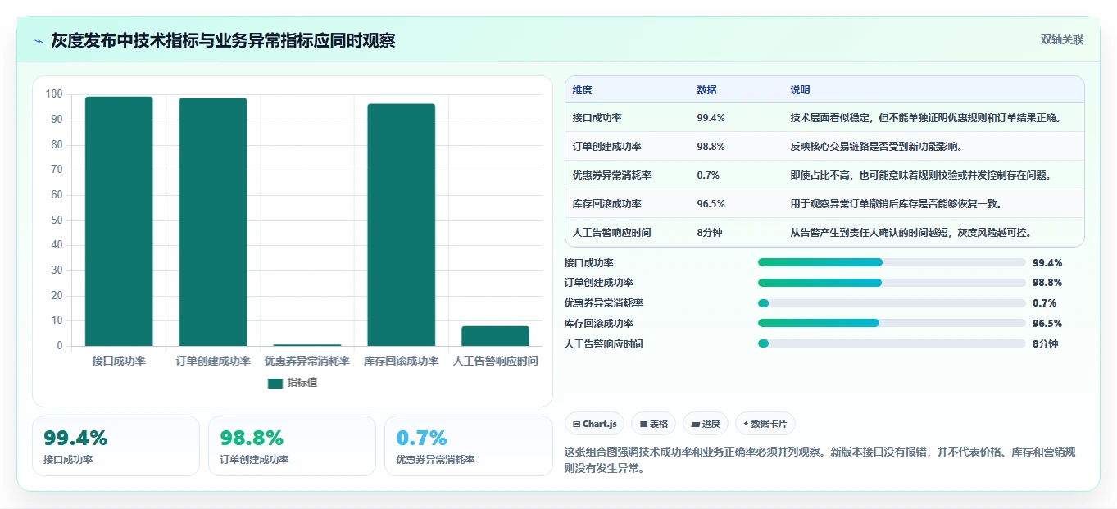Click the 优惠券异常消耗率 progress bar
The height and width of the screenshot is (509, 1117).
[892, 303]
